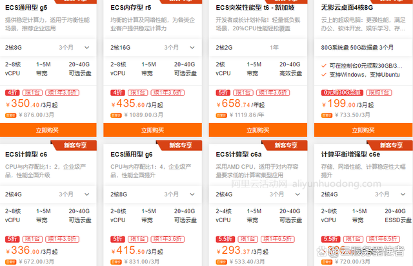Click the ¥415.50 /3月起 price

[137, 251]
